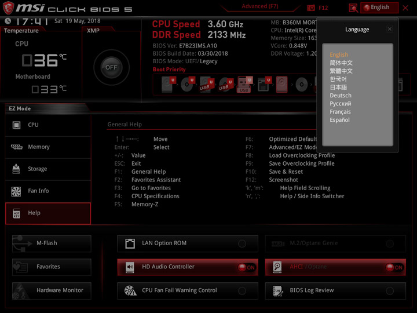
Task: Select highlighted USB floppy boot device icon
Action: click(x=244, y=84)
